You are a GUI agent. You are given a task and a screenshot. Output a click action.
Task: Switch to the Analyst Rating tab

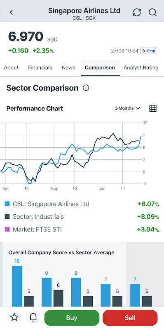click(141, 68)
